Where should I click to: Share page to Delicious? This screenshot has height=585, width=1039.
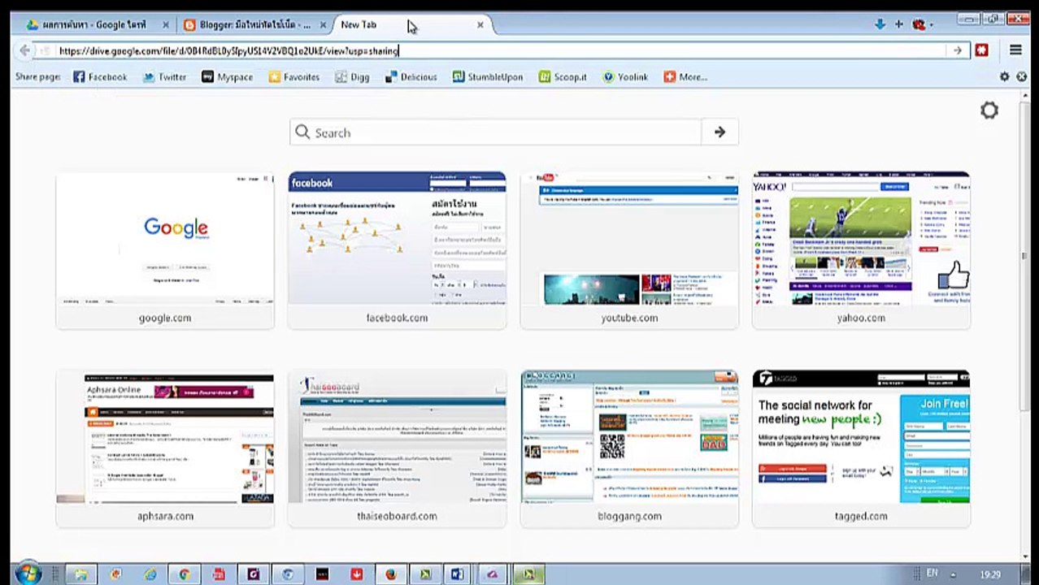tap(411, 77)
